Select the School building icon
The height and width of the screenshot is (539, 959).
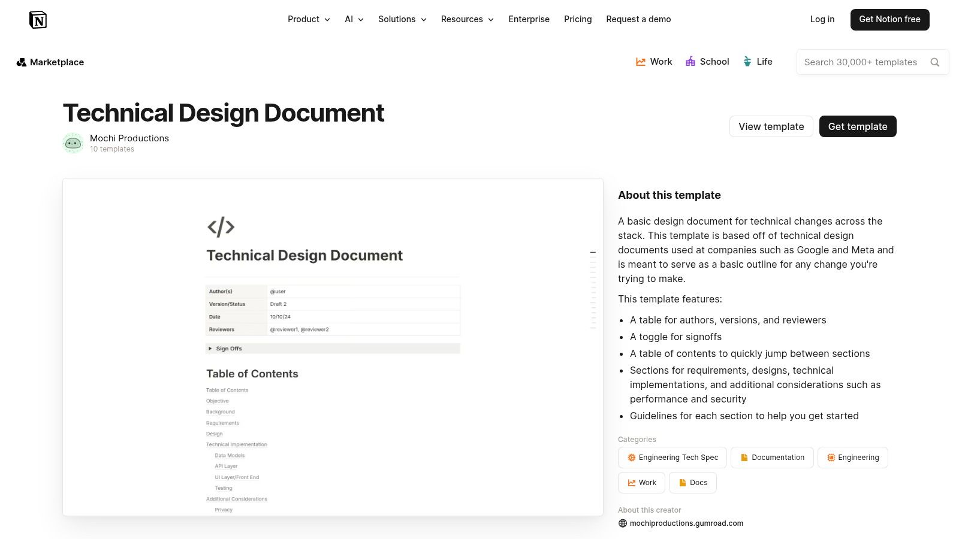coord(690,62)
